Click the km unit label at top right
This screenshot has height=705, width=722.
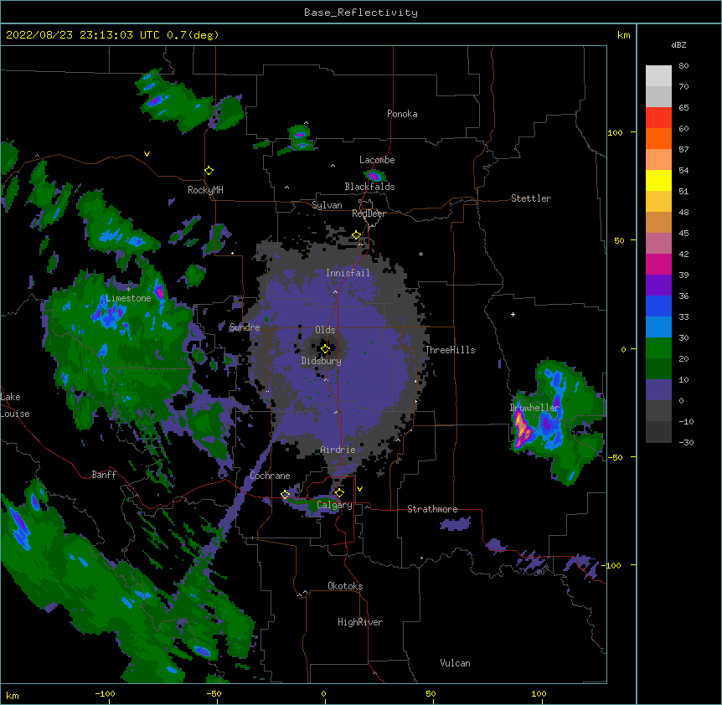(623, 35)
